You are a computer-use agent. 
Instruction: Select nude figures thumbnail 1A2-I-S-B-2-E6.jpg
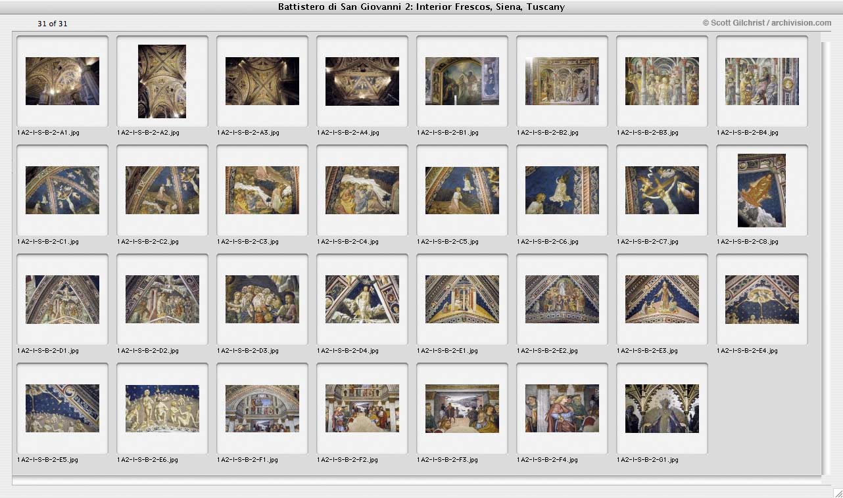tap(162, 408)
